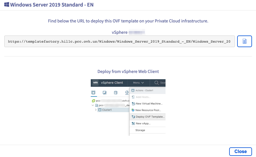Click the OVF template URL field
Screen dimensions: 256x157
(x=120, y=41)
